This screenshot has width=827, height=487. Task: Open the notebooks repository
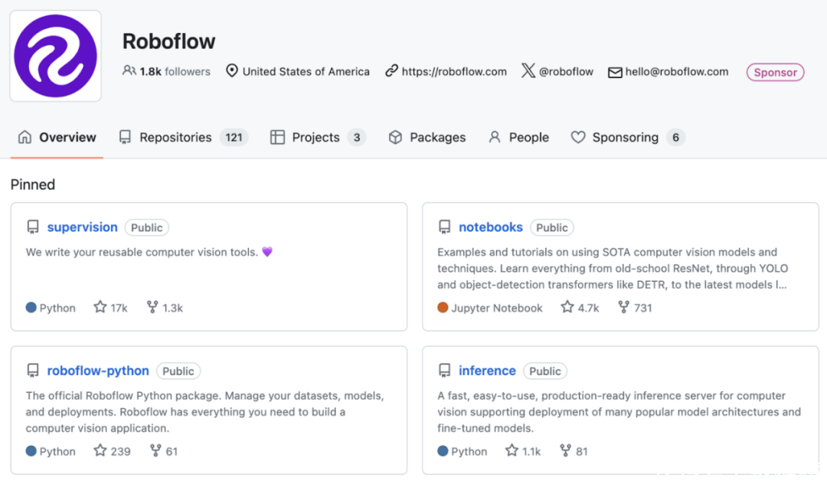point(490,227)
